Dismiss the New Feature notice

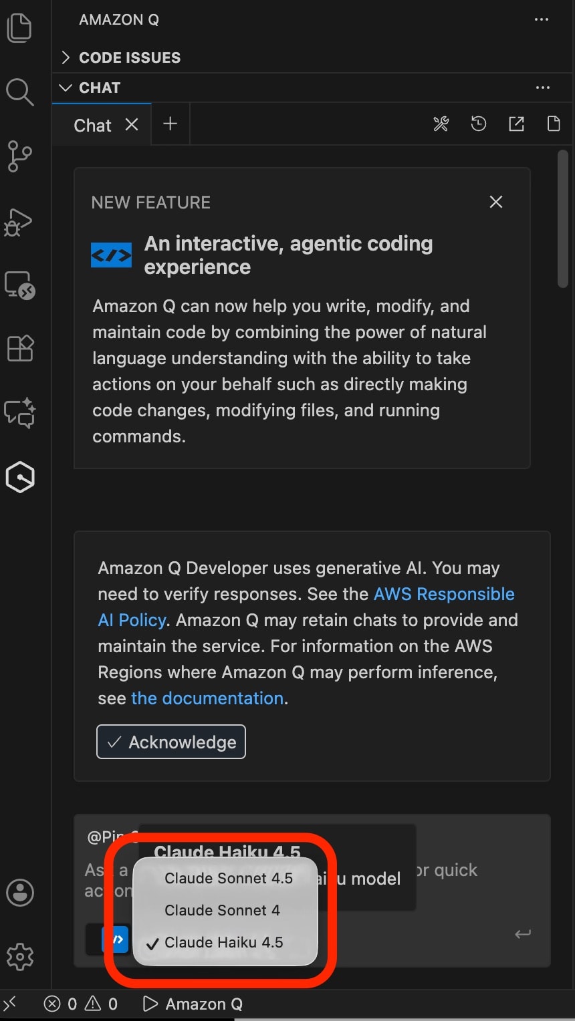[x=496, y=202]
